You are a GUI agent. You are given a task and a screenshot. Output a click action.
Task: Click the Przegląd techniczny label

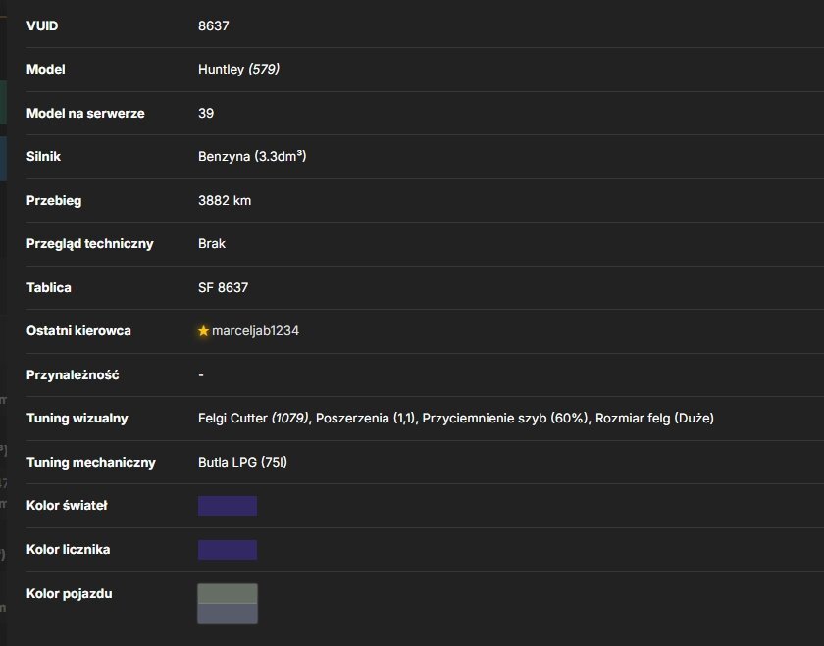(90, 244)
